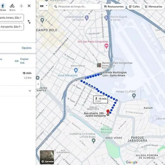Select Academia Corporativa LATAM Brasil marker
The image size is (165, 165).
point(93,141)
